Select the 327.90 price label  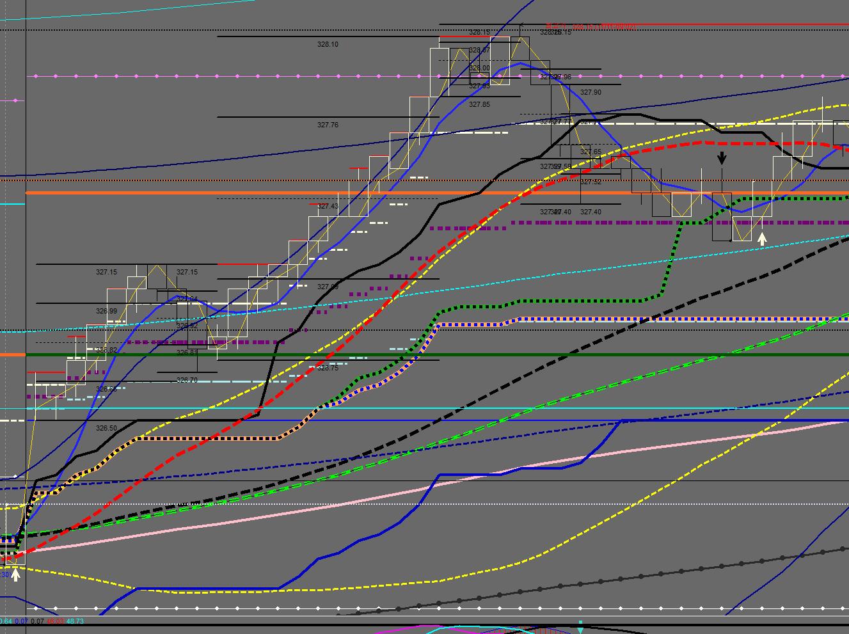click(591, 93)
